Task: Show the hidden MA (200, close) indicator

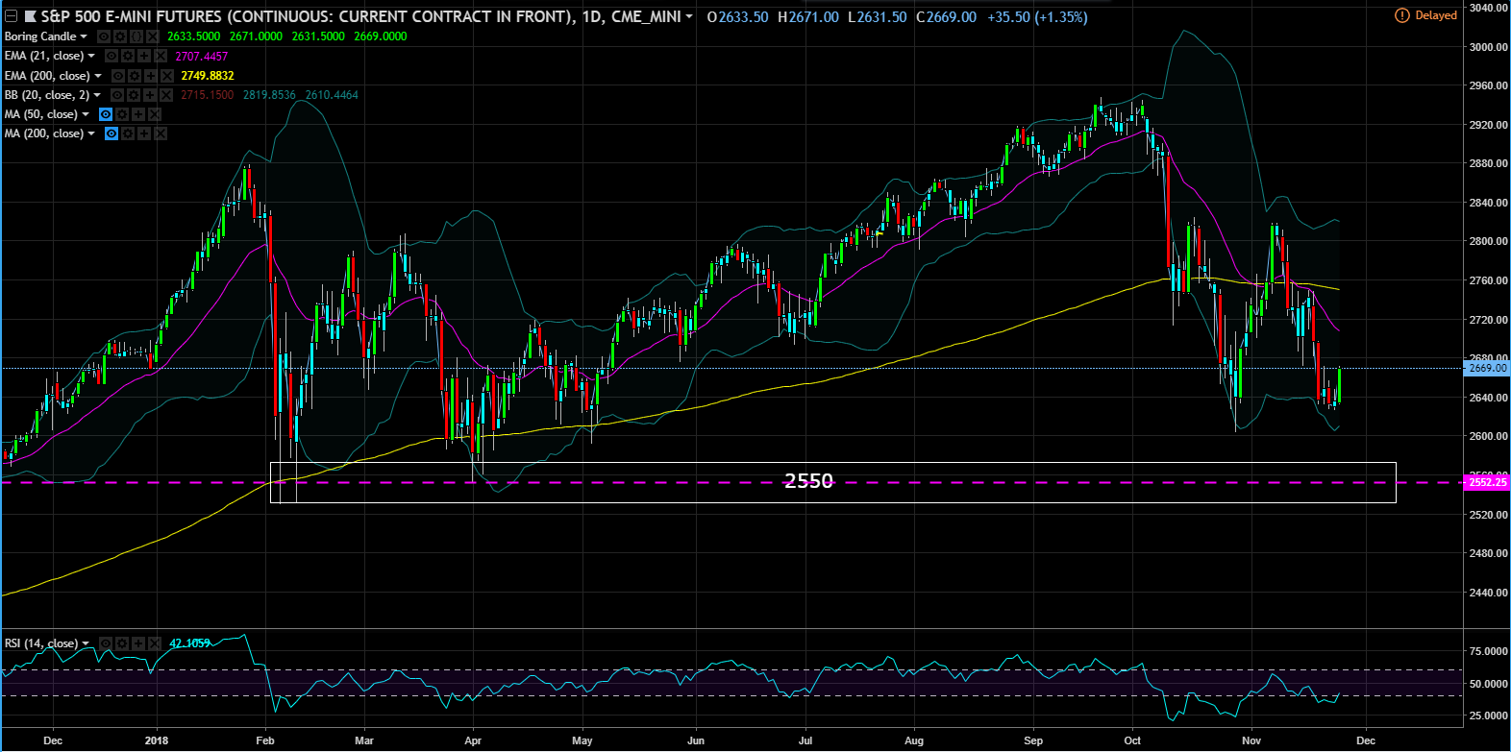Action: [111, 133]
